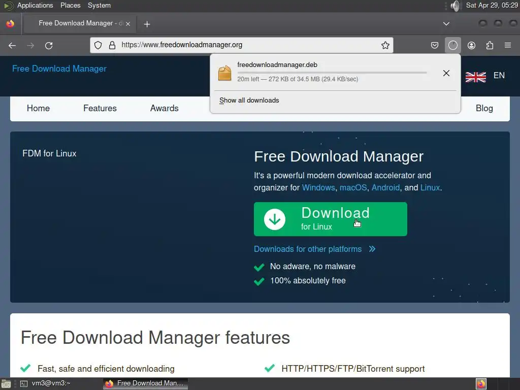Click the Linux platform link
Image resolution: width=520 pixels, height=390 pixels.
[x=430, y=188]
